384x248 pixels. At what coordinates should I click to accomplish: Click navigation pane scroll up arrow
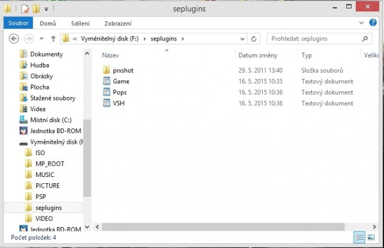(87, 53)
